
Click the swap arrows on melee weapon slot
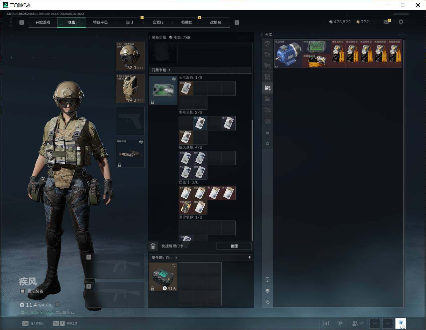click(141, 142)
